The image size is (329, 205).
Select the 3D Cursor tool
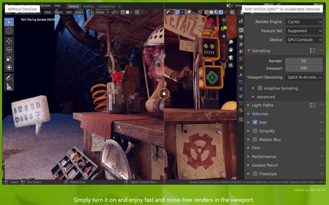click(x=9, y=31)
